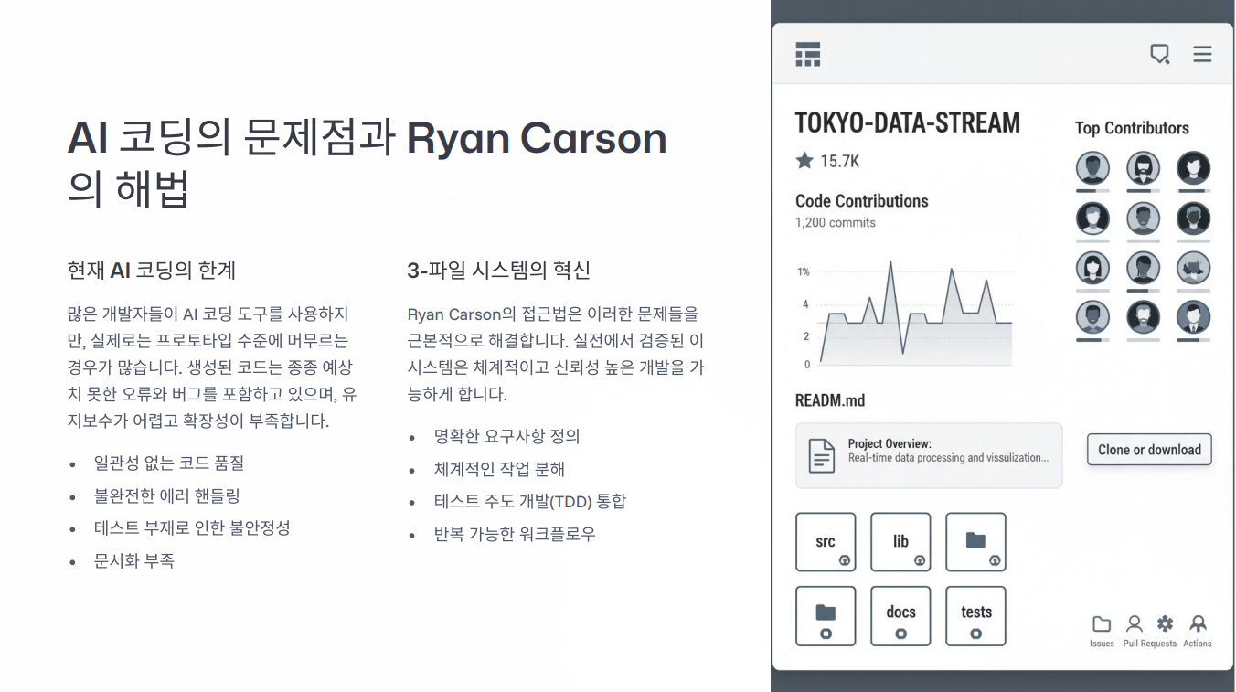Click the folder icon above Issues
Image resolution: width=1236 pixels, height=692 pixels.
click(x=1102, y=624)
